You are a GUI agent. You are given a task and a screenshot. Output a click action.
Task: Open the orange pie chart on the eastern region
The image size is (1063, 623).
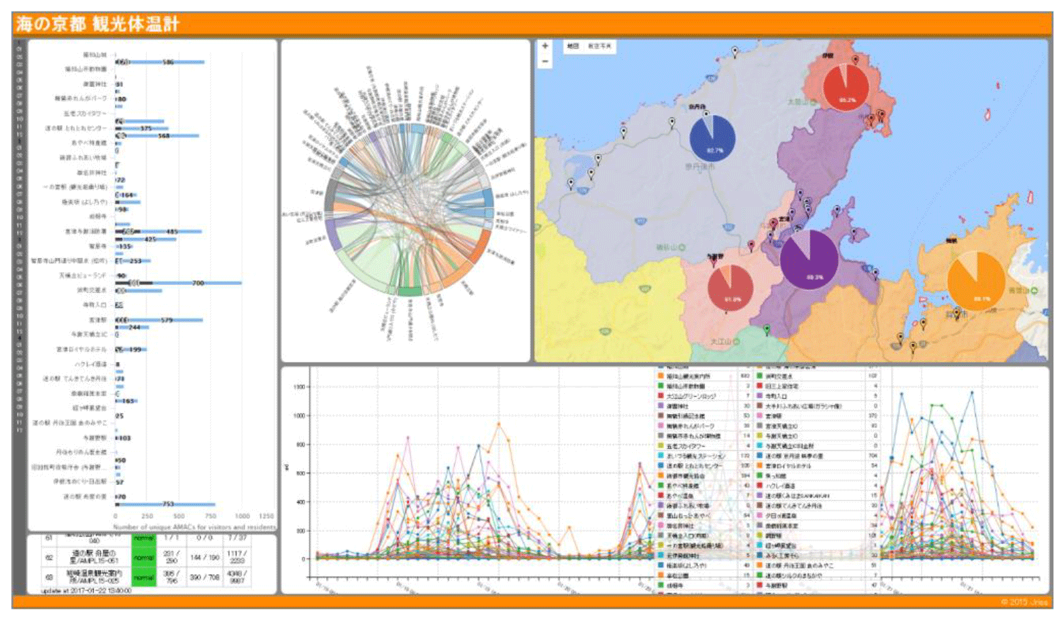(x=976, y=280)
